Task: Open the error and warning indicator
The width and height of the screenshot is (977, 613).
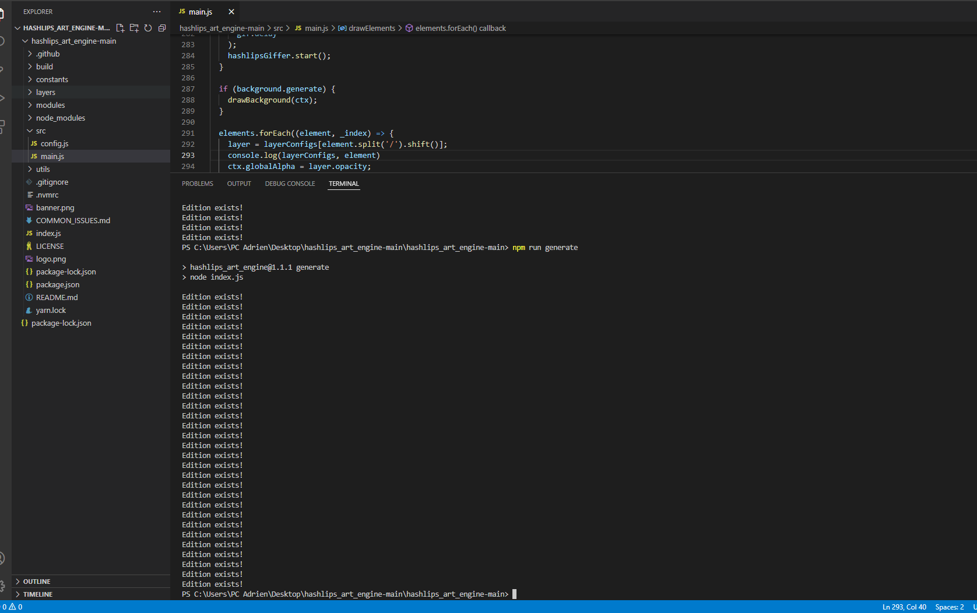Action: 13,607
